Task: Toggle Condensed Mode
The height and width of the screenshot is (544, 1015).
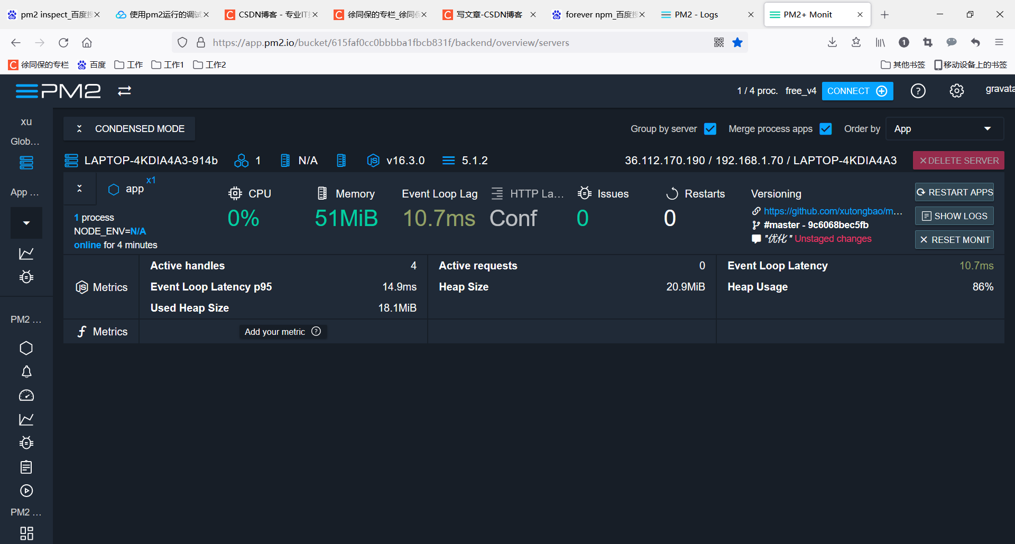Action: [129, 129]
